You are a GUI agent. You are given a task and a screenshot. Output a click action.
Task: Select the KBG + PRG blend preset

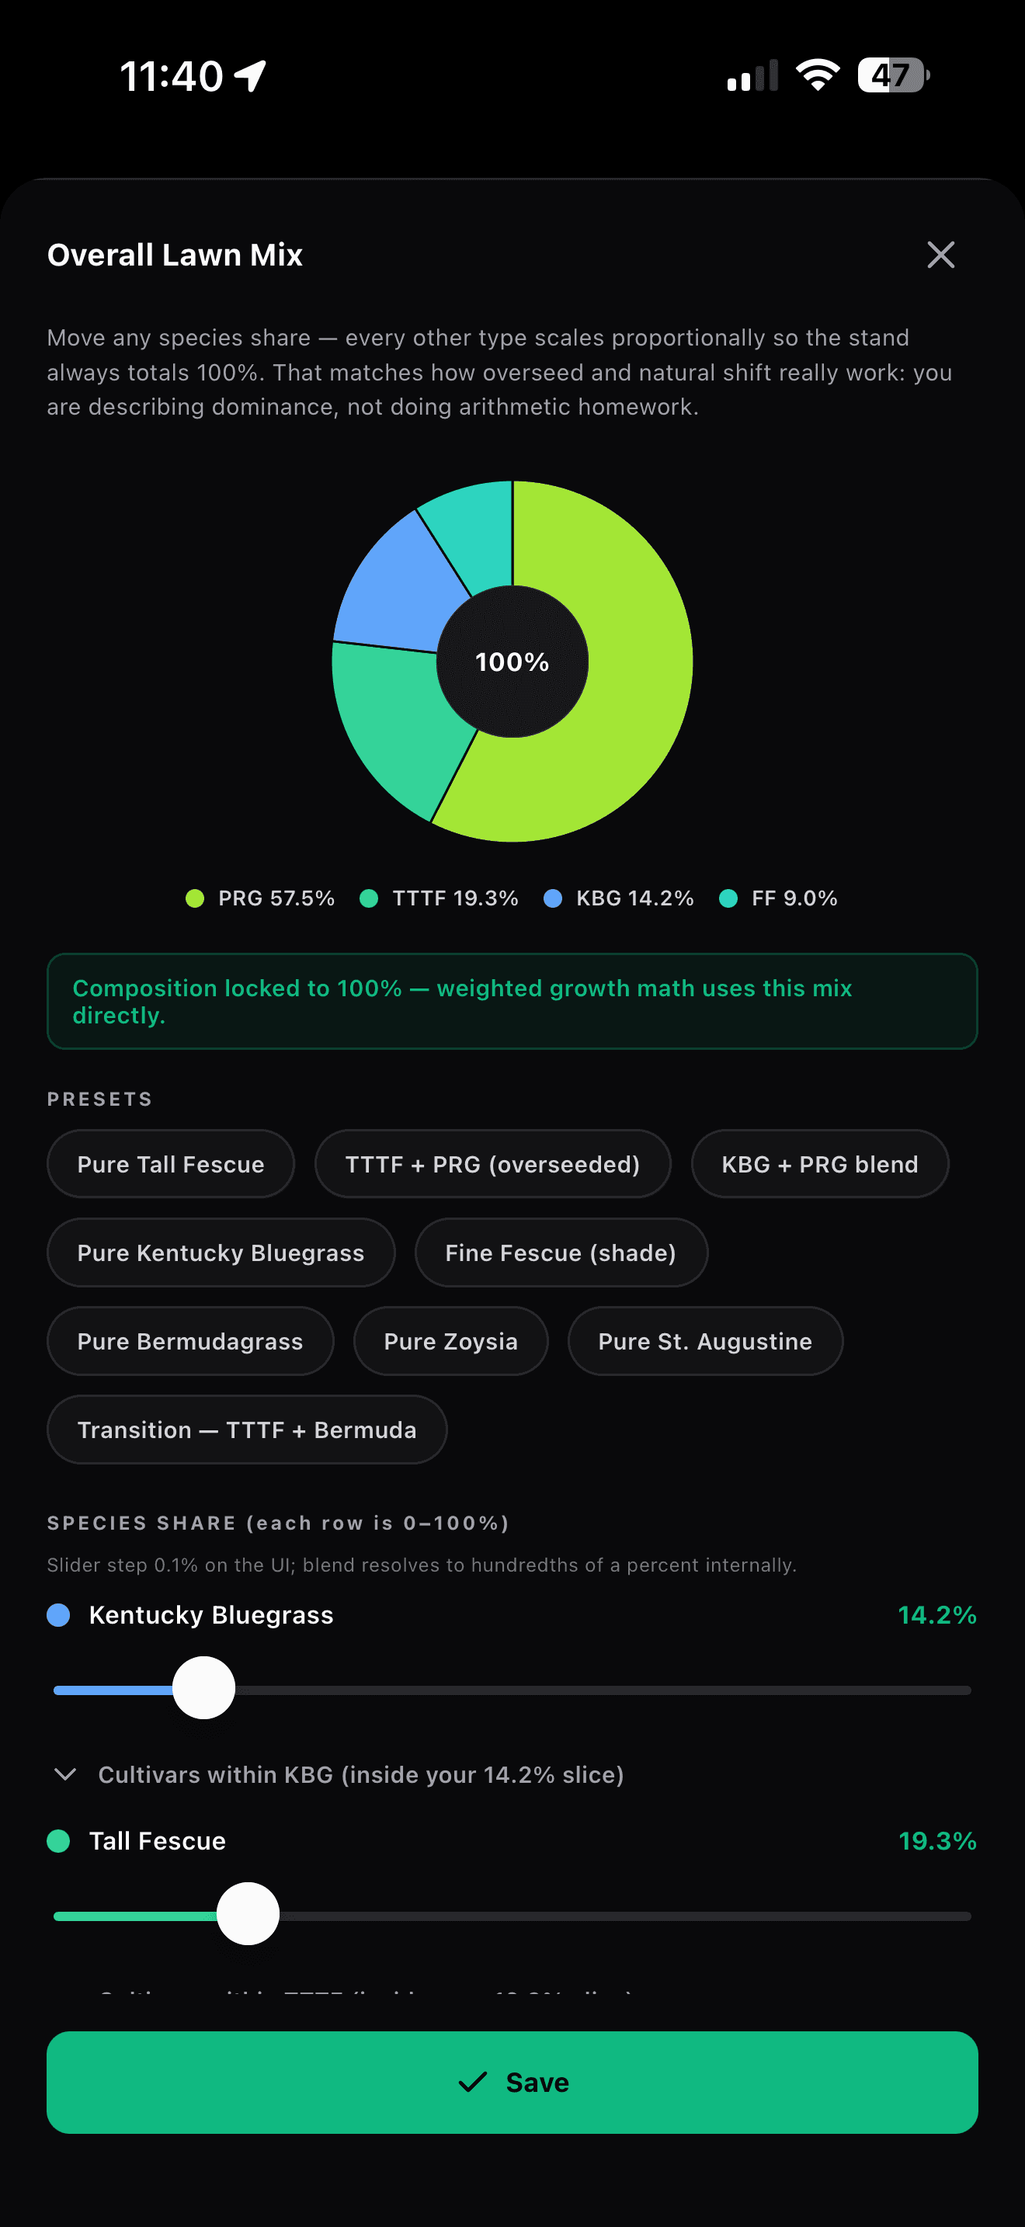pos(820,1164)
